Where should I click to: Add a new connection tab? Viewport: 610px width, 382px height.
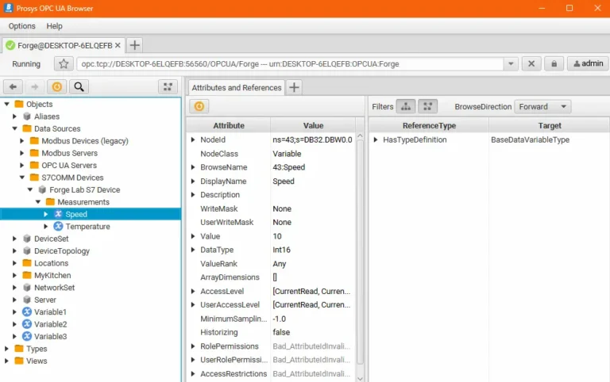tap(134, 45)
